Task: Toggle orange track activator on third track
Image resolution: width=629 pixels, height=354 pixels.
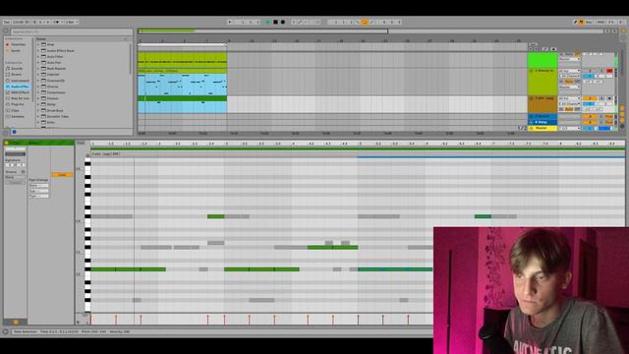Action: pos(590,98)
